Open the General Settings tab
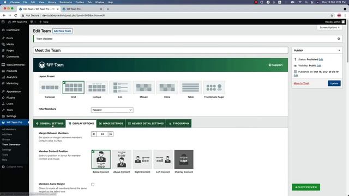 (x=50, y=124)
